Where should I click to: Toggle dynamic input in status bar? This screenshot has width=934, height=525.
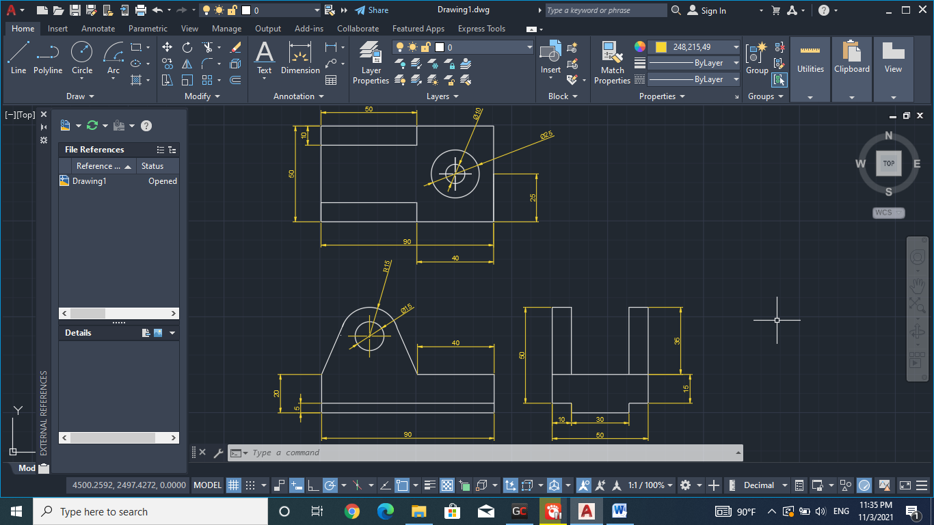click(297, 485)
